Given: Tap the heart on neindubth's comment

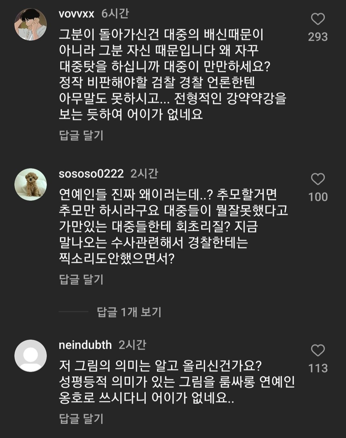Looking at the screenshot, I should [x=318, y=351].
